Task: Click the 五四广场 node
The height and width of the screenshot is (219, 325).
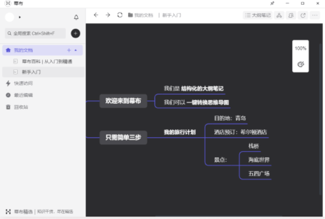Action: 259,174
